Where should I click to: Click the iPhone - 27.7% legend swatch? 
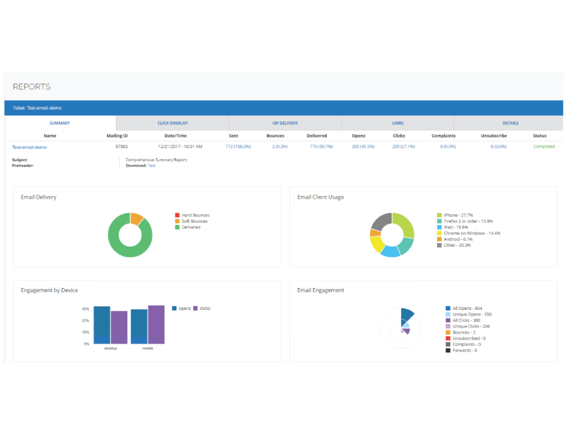pos(439,215)
